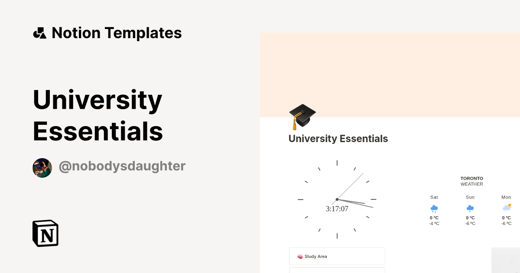
Task: Visit the @nobodysdaughter creator profile
Action: click(122, 166)
